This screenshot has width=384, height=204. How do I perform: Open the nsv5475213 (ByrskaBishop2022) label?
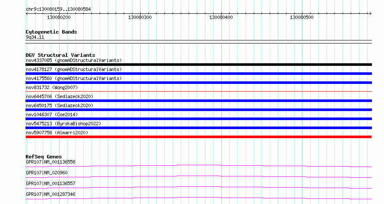pyautogui.click(x=63, y=124)
